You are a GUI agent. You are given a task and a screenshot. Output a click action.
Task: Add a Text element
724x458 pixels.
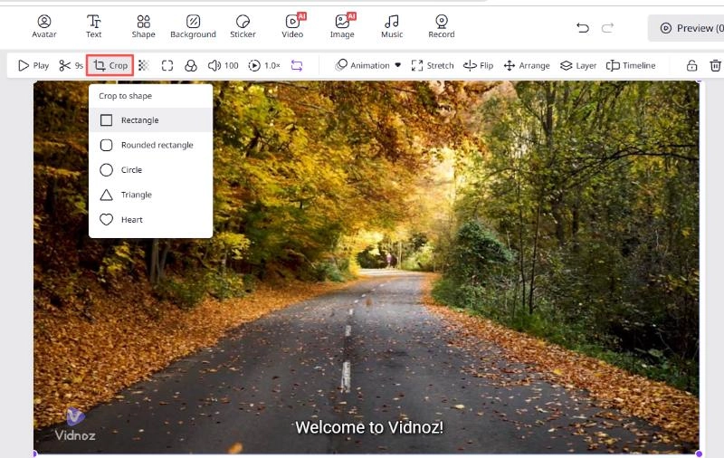pyautogui.click(x=94, y=26)
